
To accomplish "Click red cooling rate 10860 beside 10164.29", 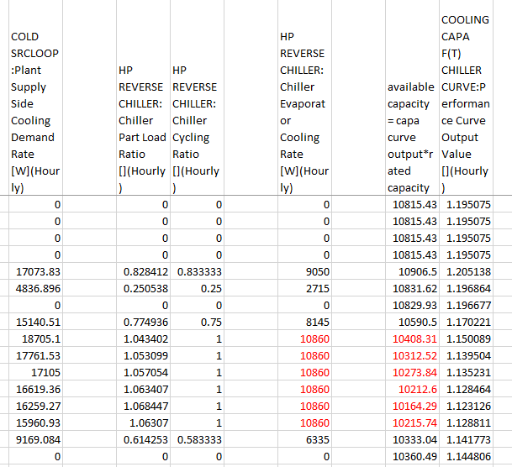I will [304, 406].
